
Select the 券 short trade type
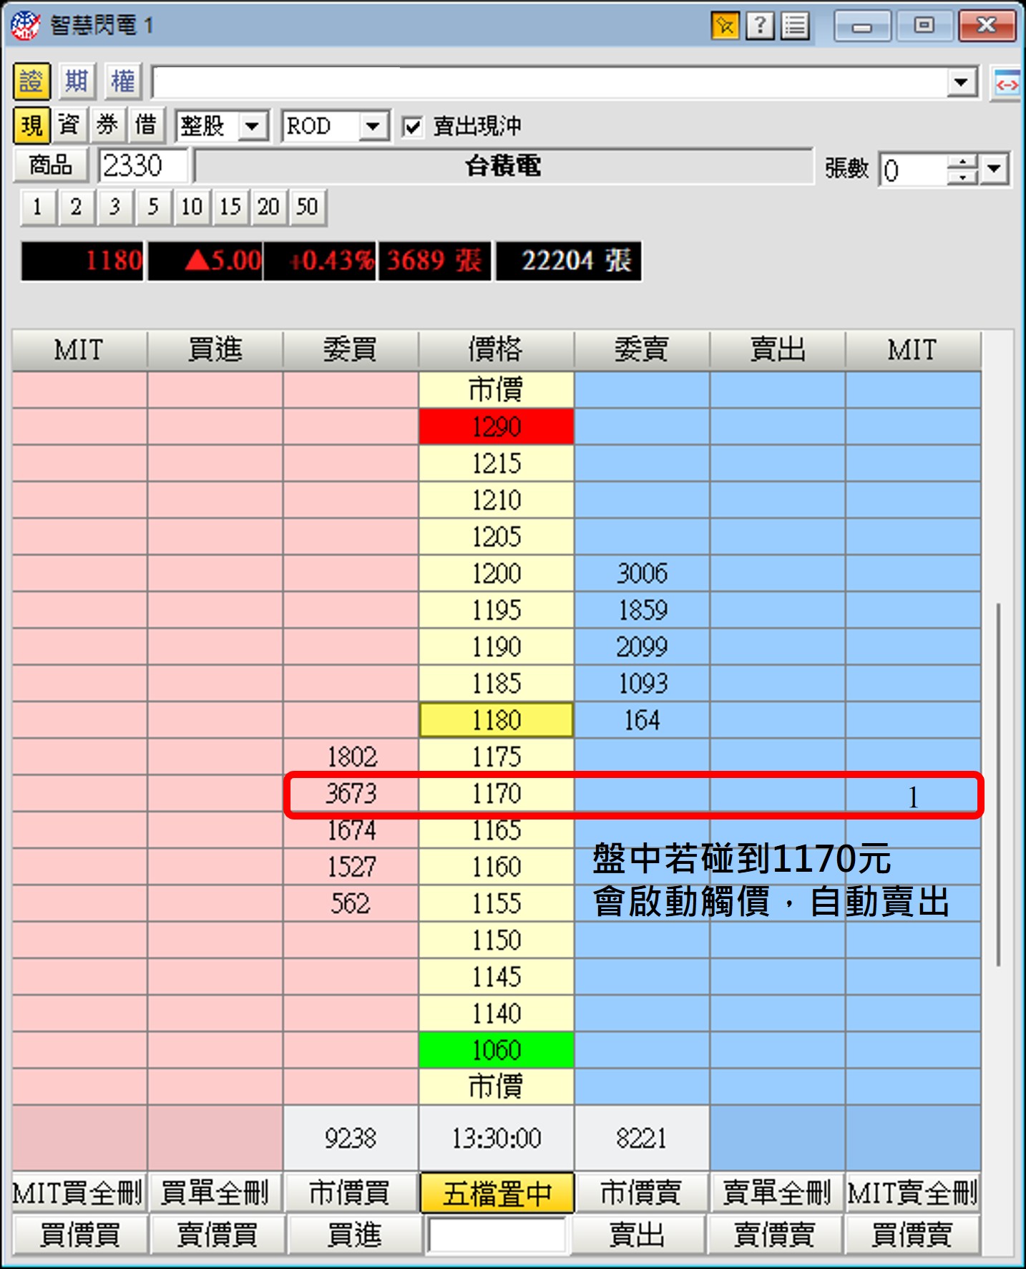(x=107, y=126)
